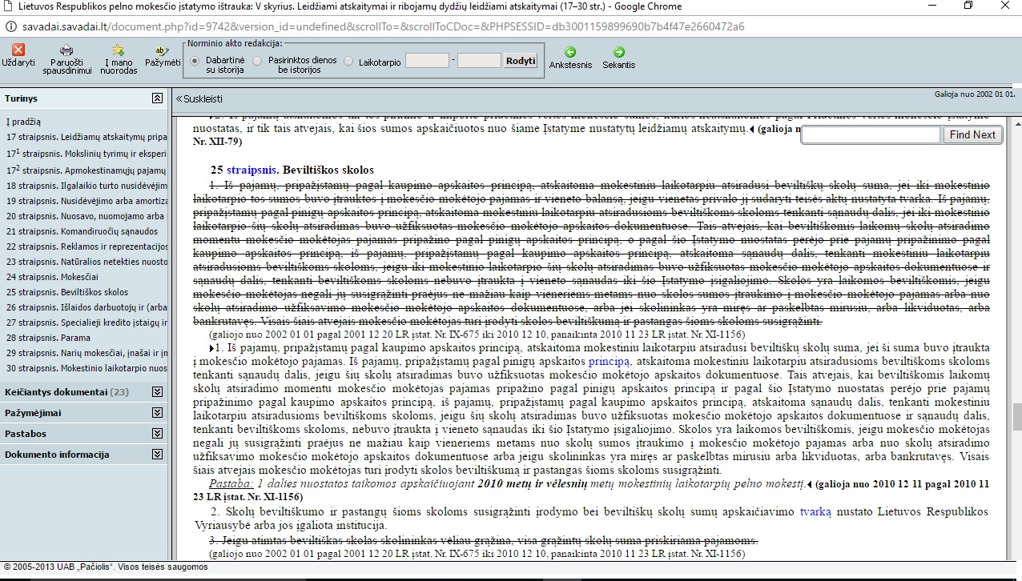
Task: Click the Galioja nuo 2002 01 01 text
Action: pyautogui.click(x=975, y=94)
